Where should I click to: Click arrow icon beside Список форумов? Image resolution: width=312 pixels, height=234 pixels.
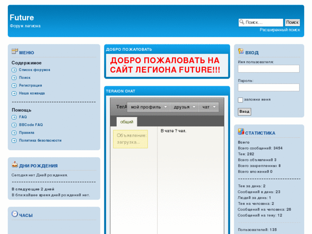click(14, 70)
